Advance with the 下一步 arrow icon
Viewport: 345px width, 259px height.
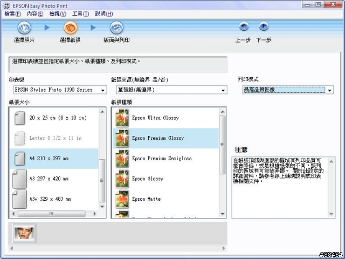264,26
